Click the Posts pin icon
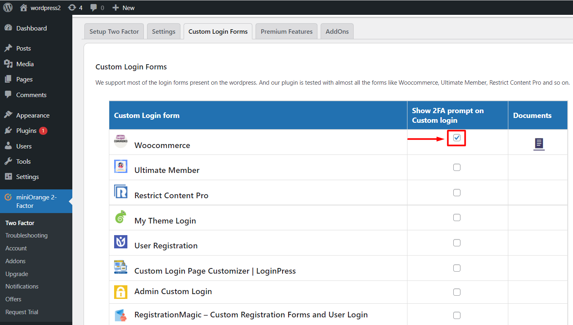The image size is (573, 325). pos(8,48)
